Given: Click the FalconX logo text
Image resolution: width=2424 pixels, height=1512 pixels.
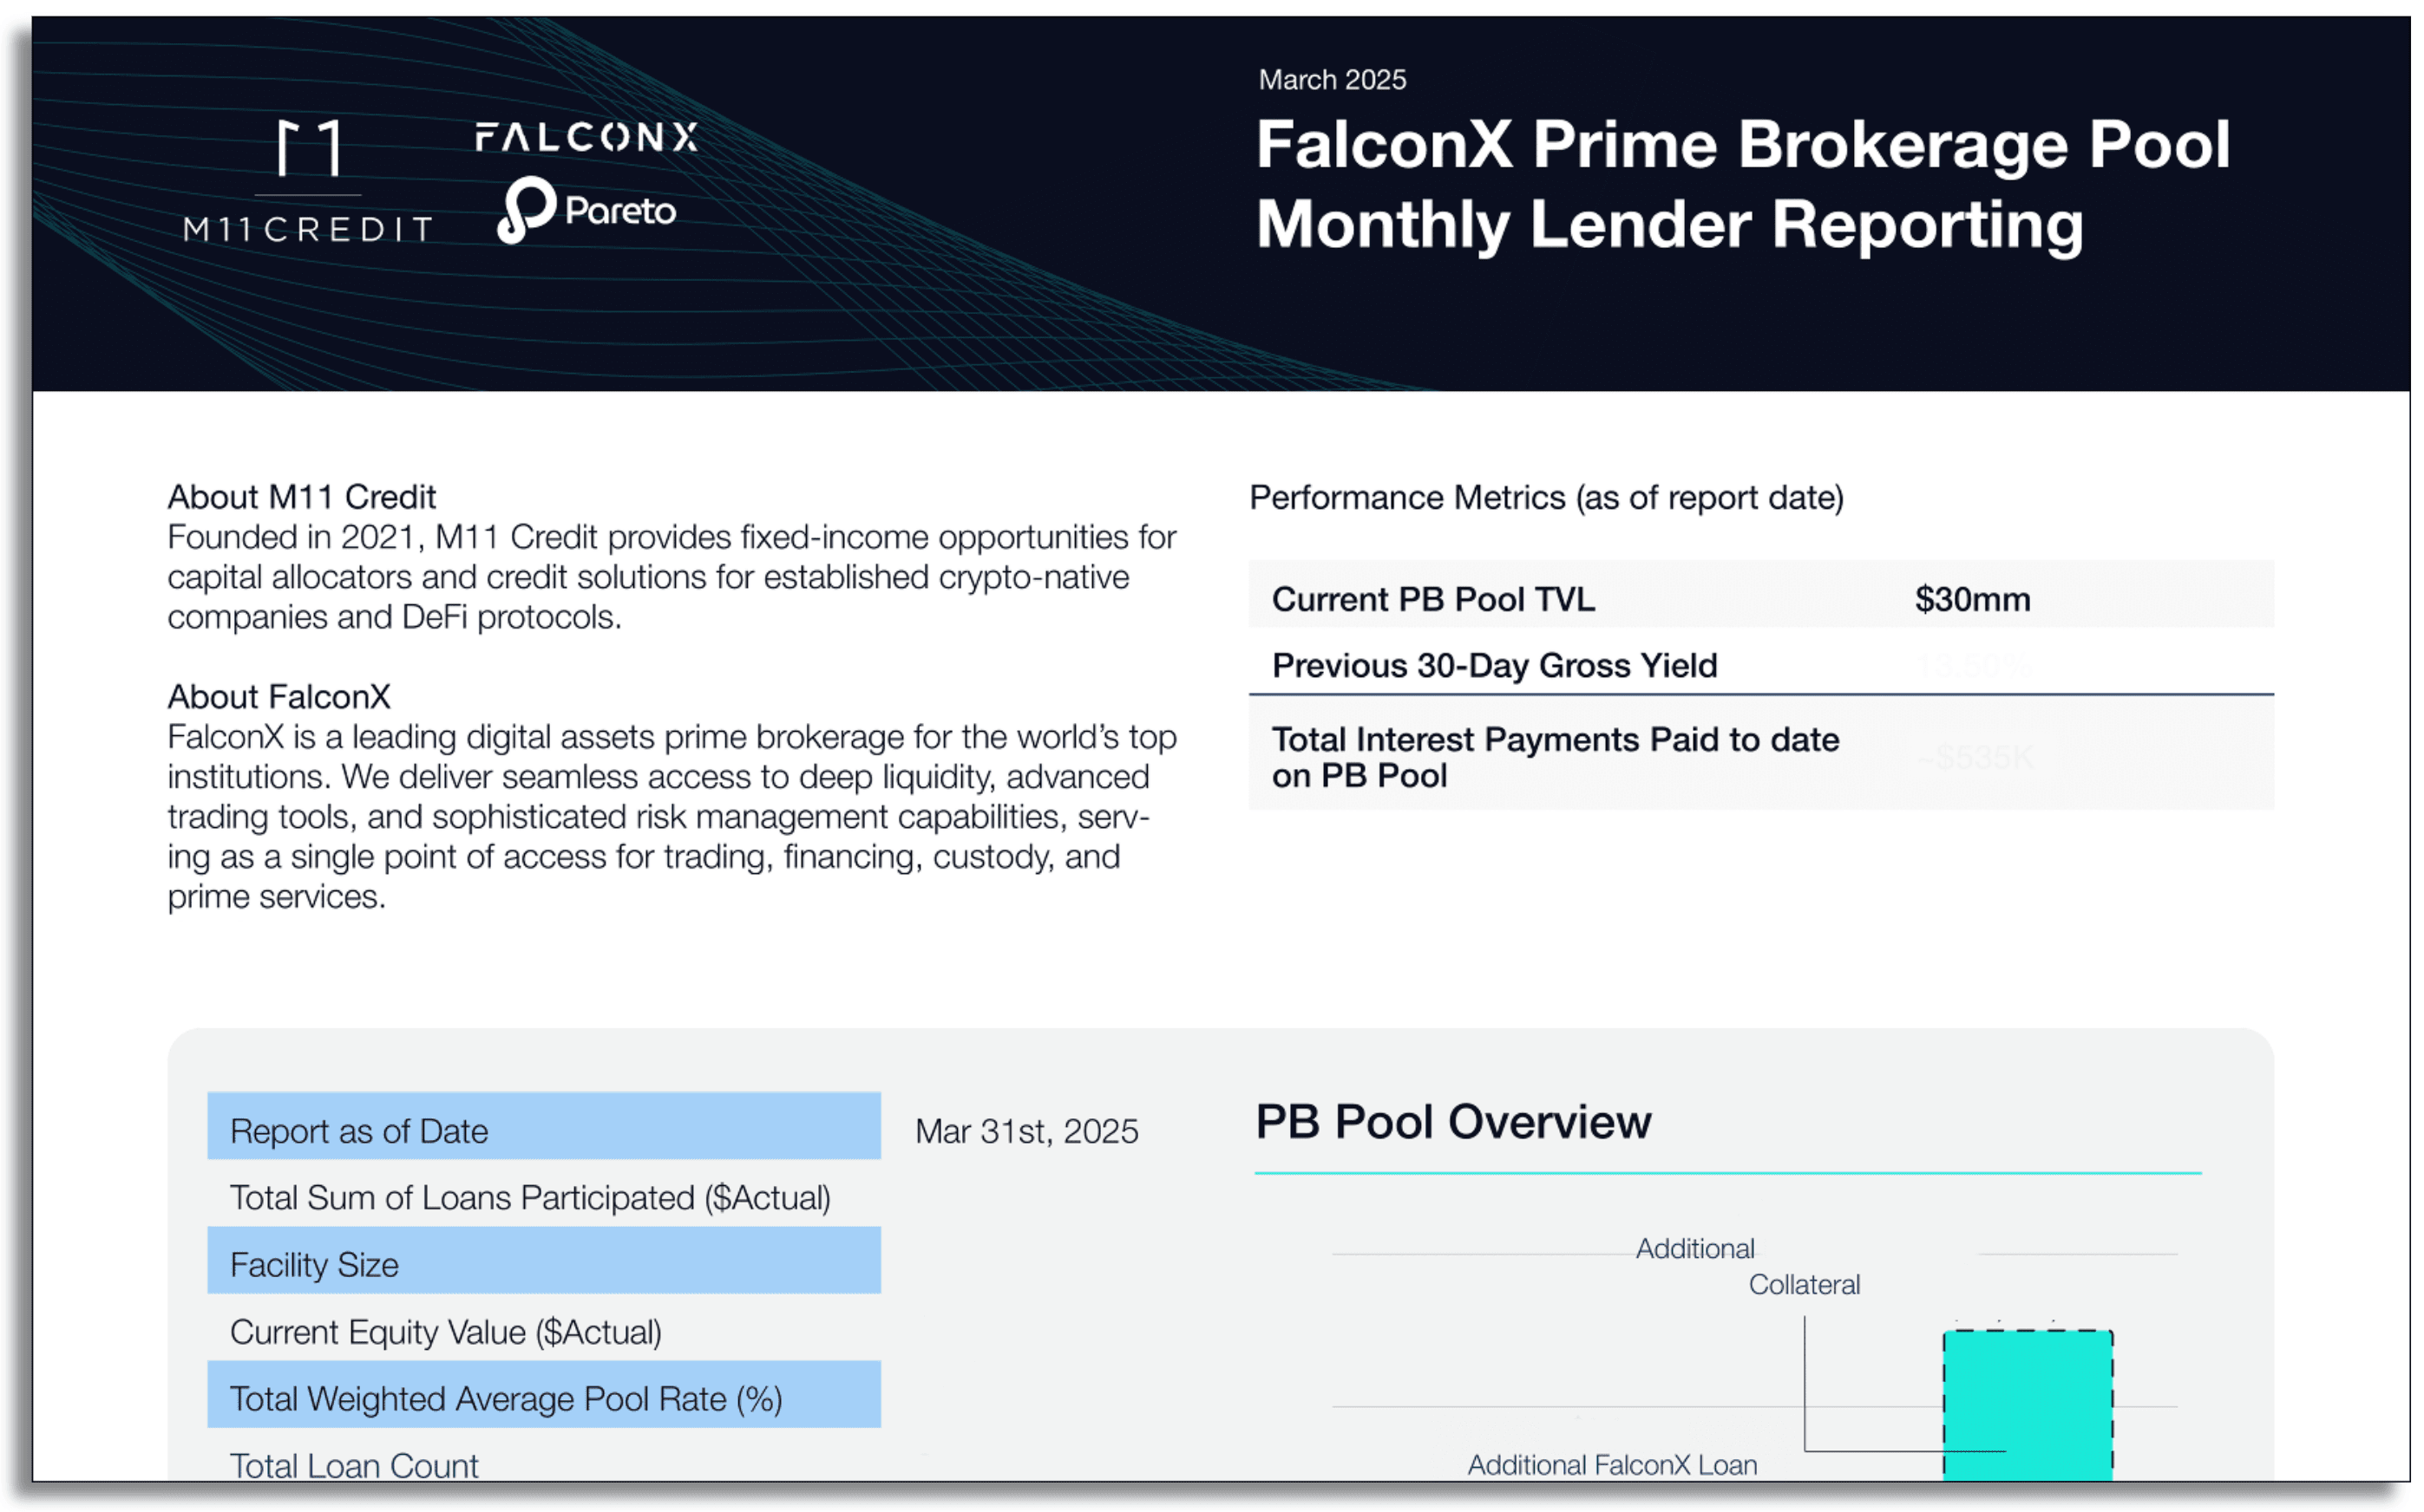Looking at the screenshot, I should (586, 137).
